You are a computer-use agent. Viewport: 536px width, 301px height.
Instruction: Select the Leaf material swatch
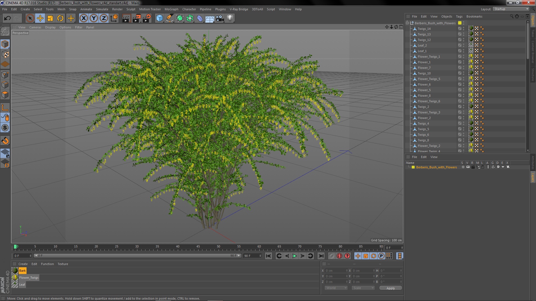(15, 285)
